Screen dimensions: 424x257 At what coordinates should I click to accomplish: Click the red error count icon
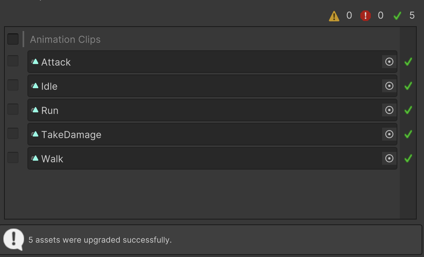pyautogui.click(x=365, y=16)
